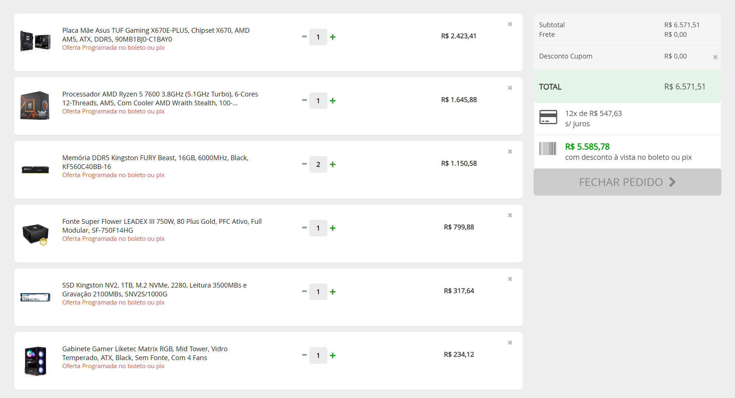The image size is (735, 398).
Task: Click Oferta Programada text under Ryzen processor
Action: click(113, 111)
